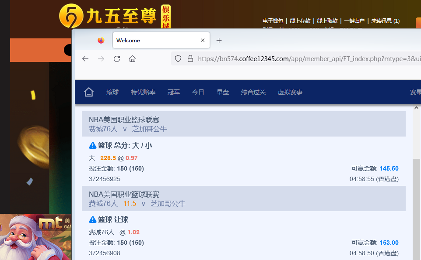Click 线上存款 link in casino window
The image size is (421, 260).
click(x=300, y=21)
